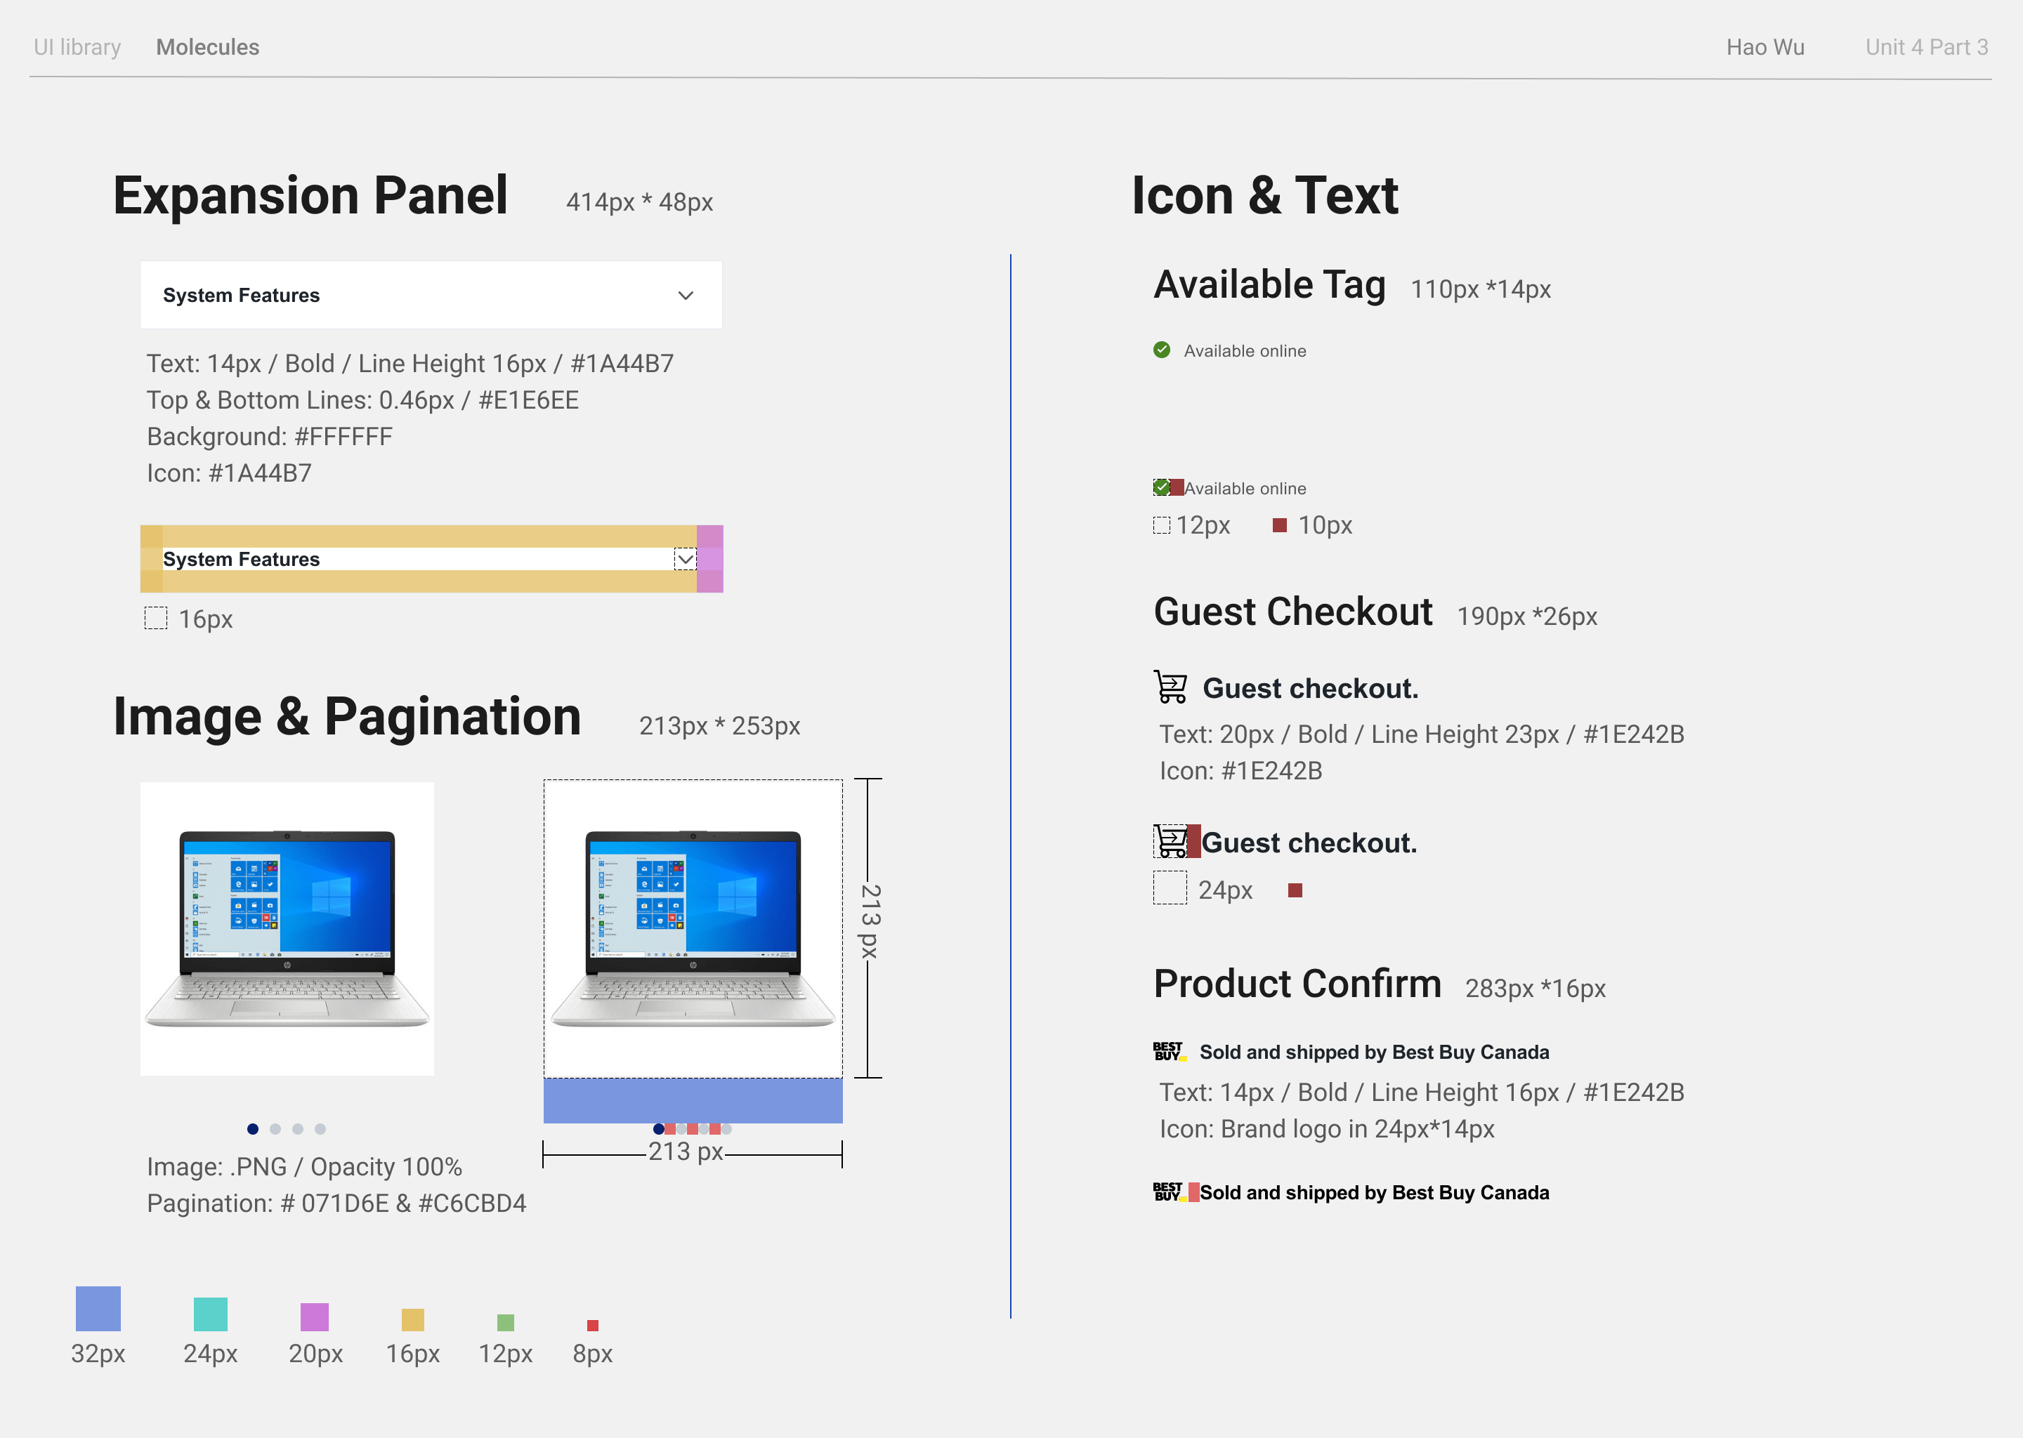Screen dimensions: 2023x1438
Task: Click the outlined cart icon in the spacing example
Action: coord(1170,841)
